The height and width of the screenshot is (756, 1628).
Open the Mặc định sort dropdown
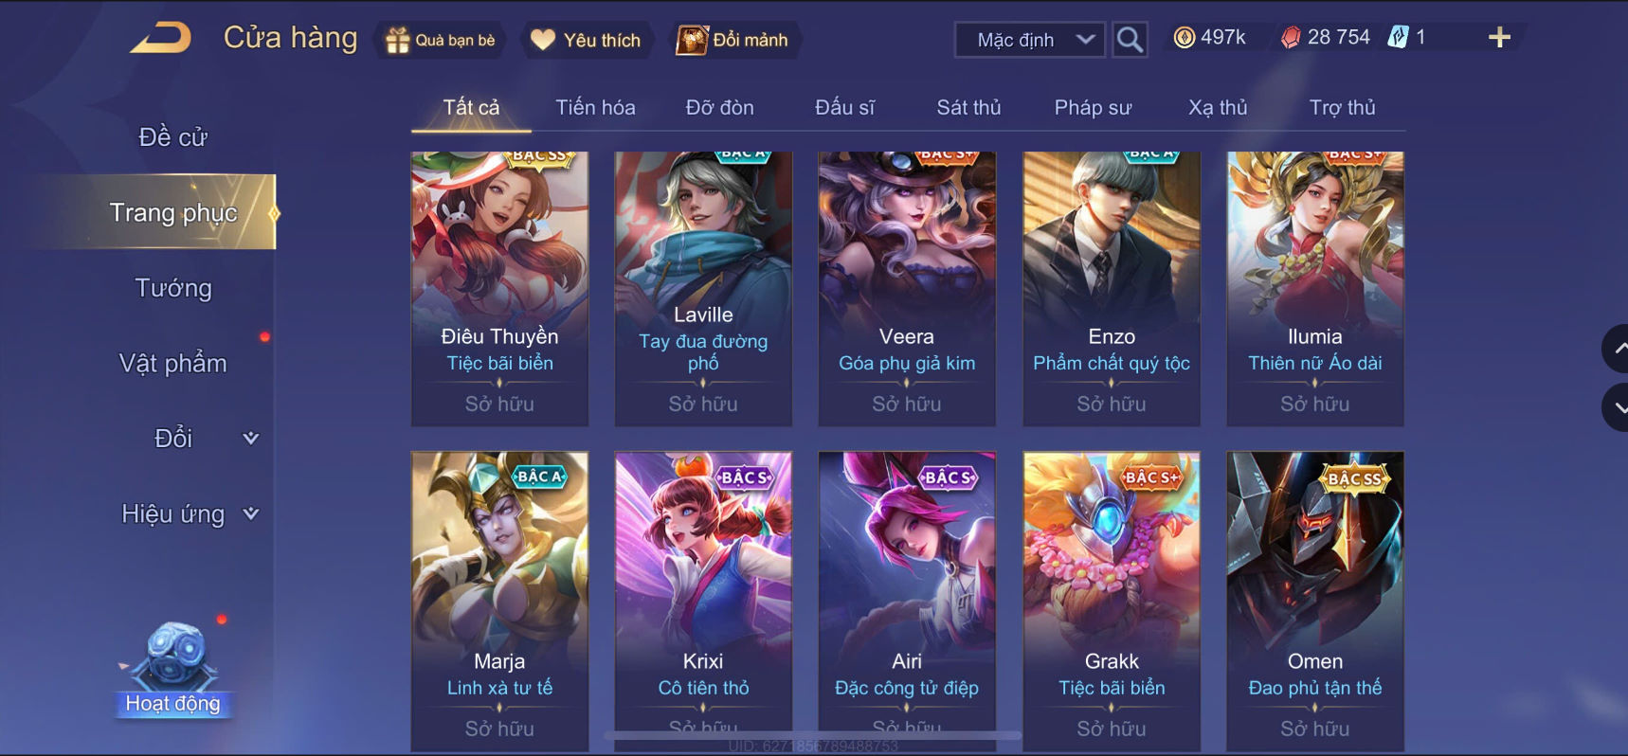(x=1029, y=40)
